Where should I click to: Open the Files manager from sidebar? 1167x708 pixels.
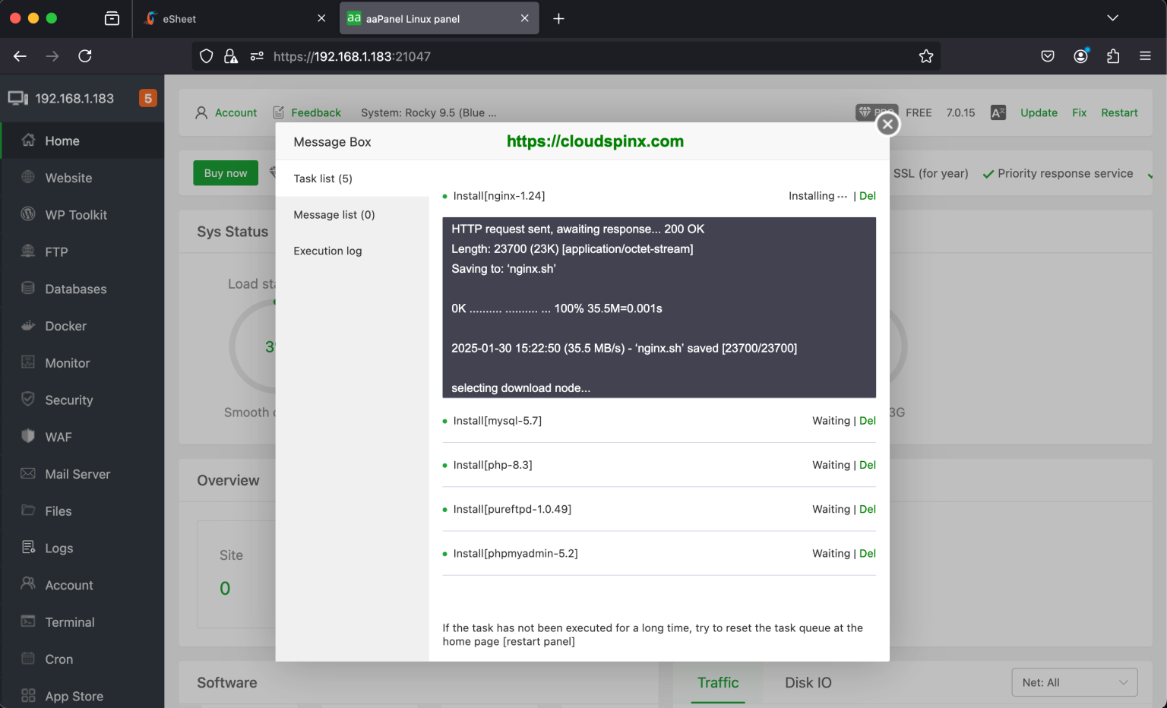58,510
